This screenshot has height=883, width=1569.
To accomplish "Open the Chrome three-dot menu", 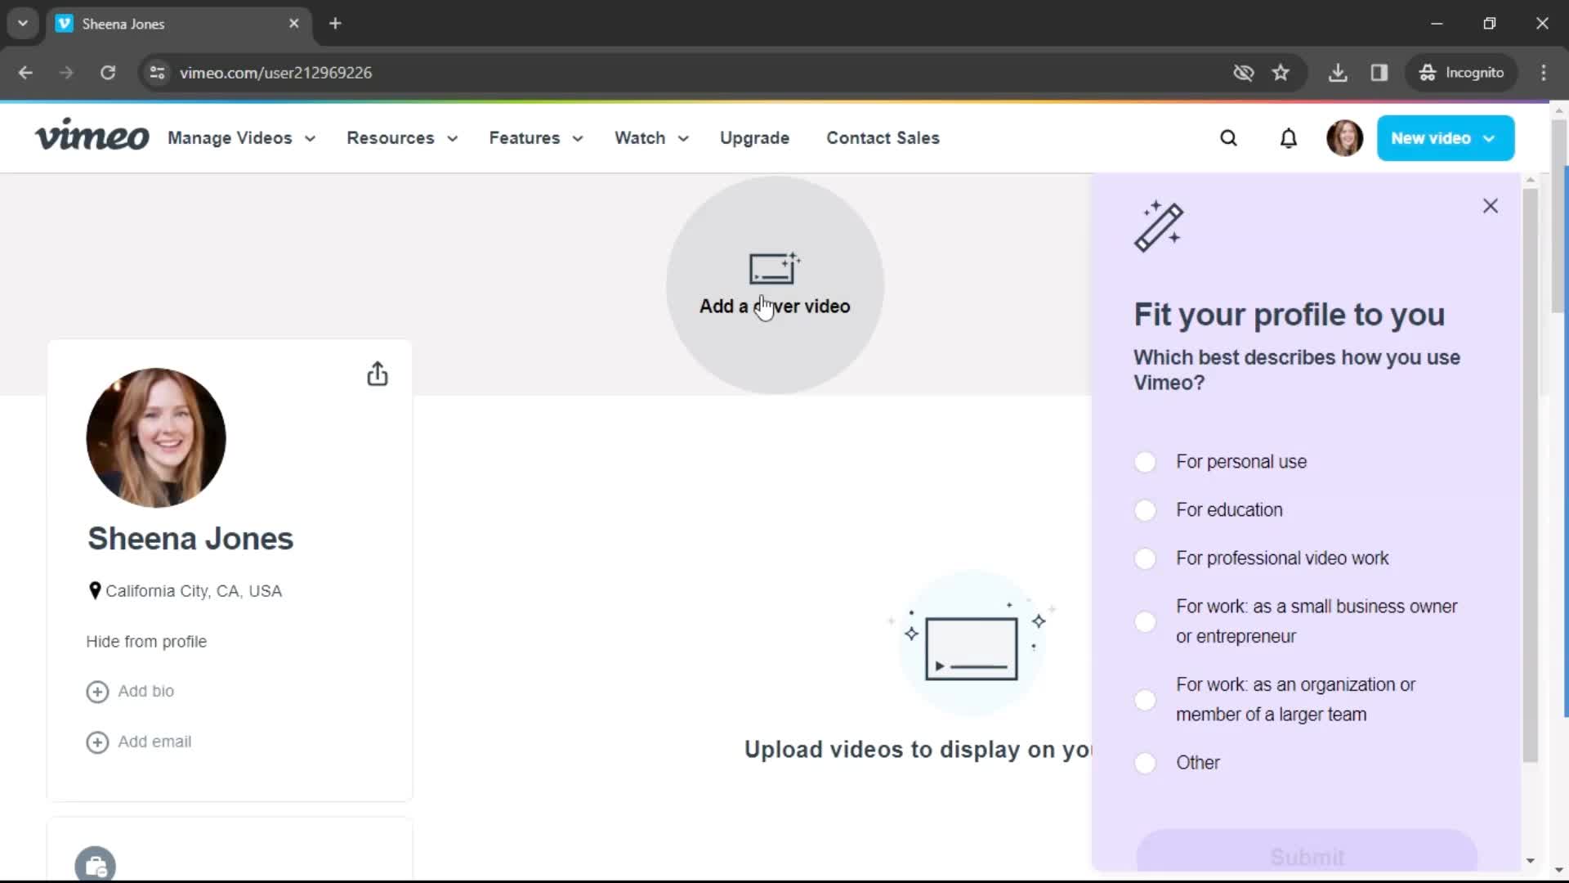I will [1544, 73].
